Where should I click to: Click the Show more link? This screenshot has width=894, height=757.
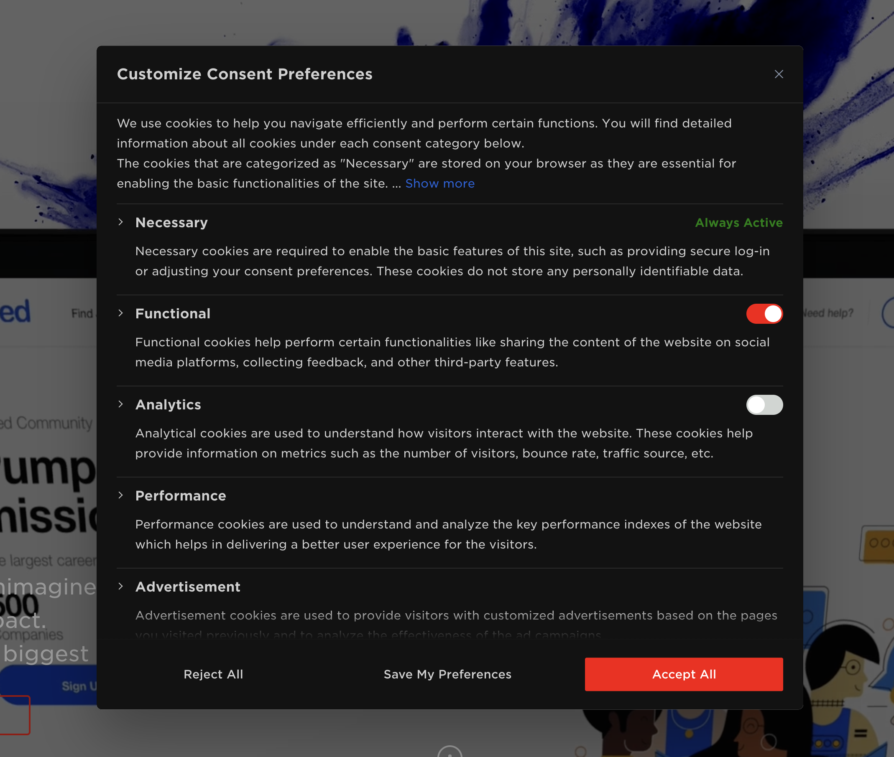click(x=439, y=184)
